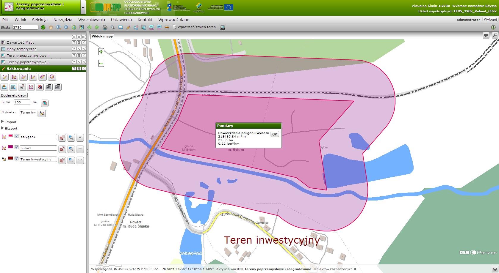Open the Narzędzia menu
The height and width of the screenshot is (273, 499).
63,20
